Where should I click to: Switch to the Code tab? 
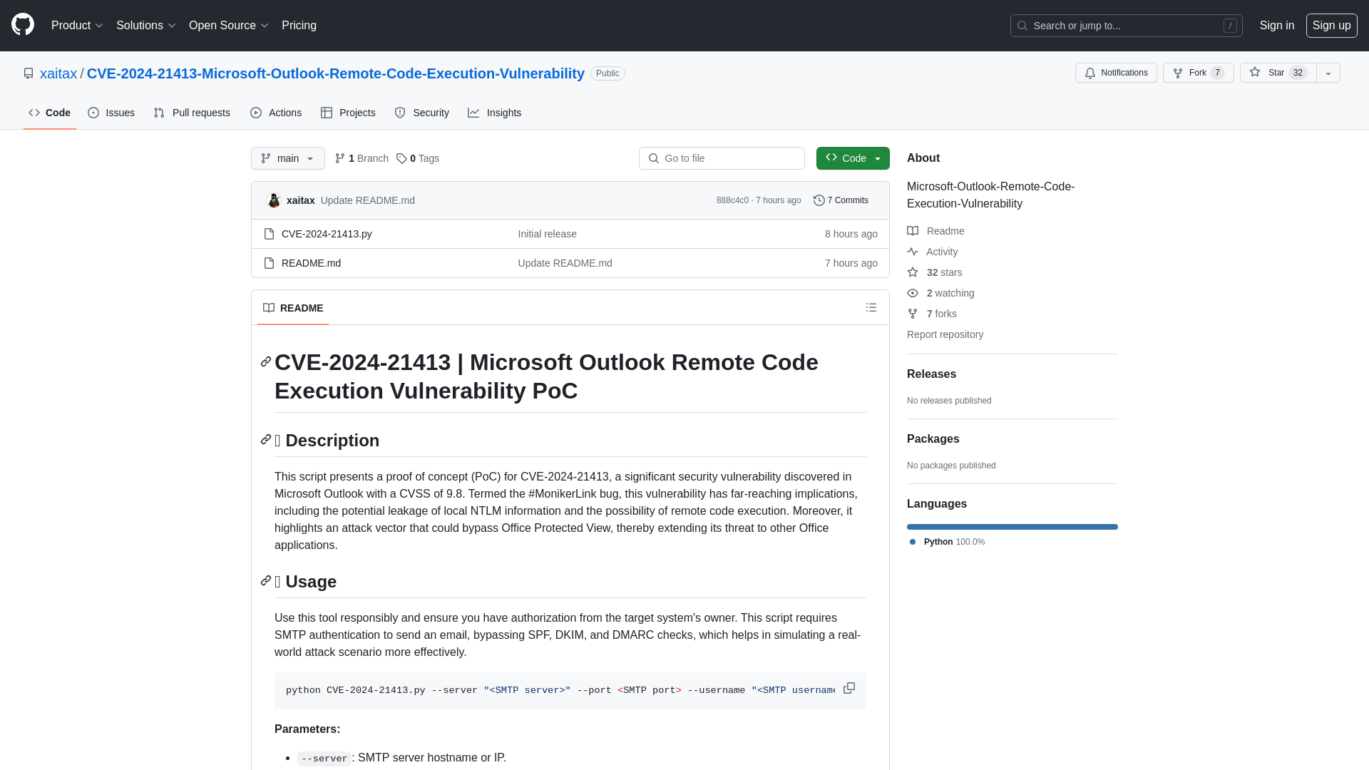click(x=50, y=113)
